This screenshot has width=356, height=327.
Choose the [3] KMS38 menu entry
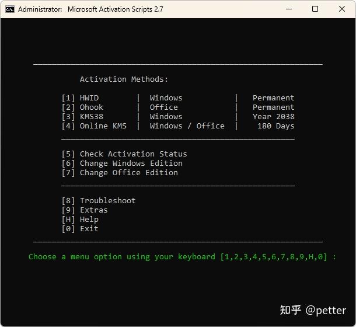(x=83, y=117)
